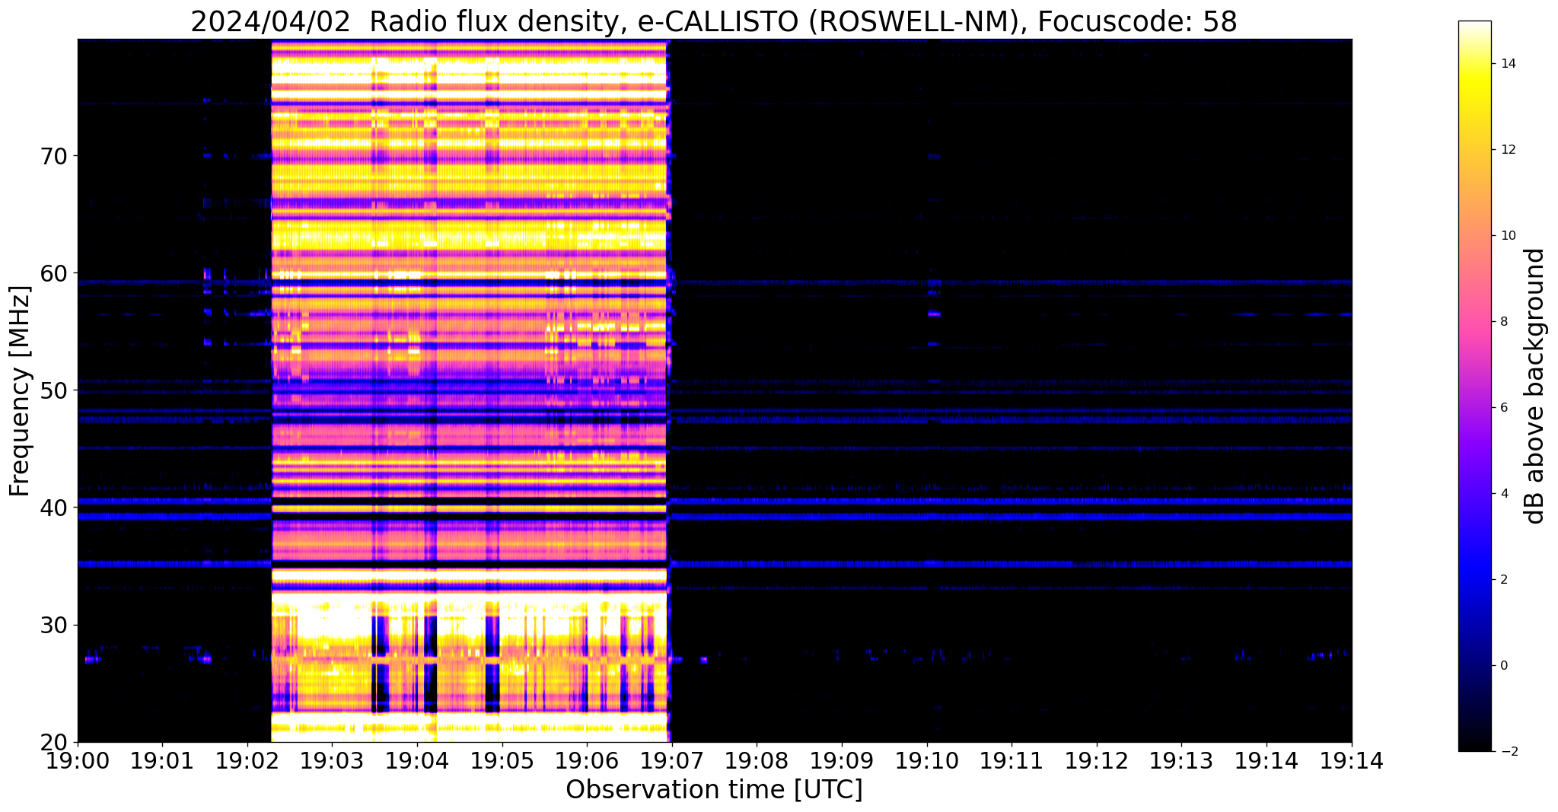Click the colorbar tick value 2
Viewport: 1558px width, 812px height.
click(x=1503, y=580)
